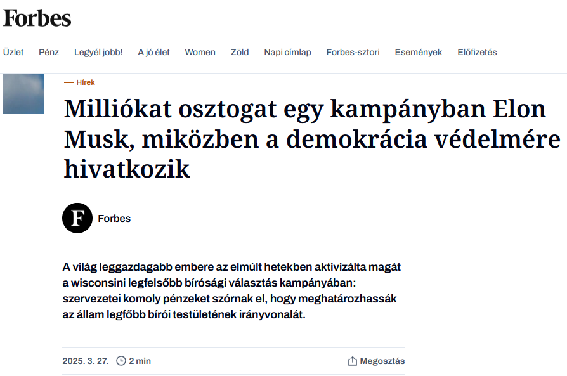The height and width of the screenshot is (376, 567).
Task: Click the Forbes logo at top
Action: 37,18
